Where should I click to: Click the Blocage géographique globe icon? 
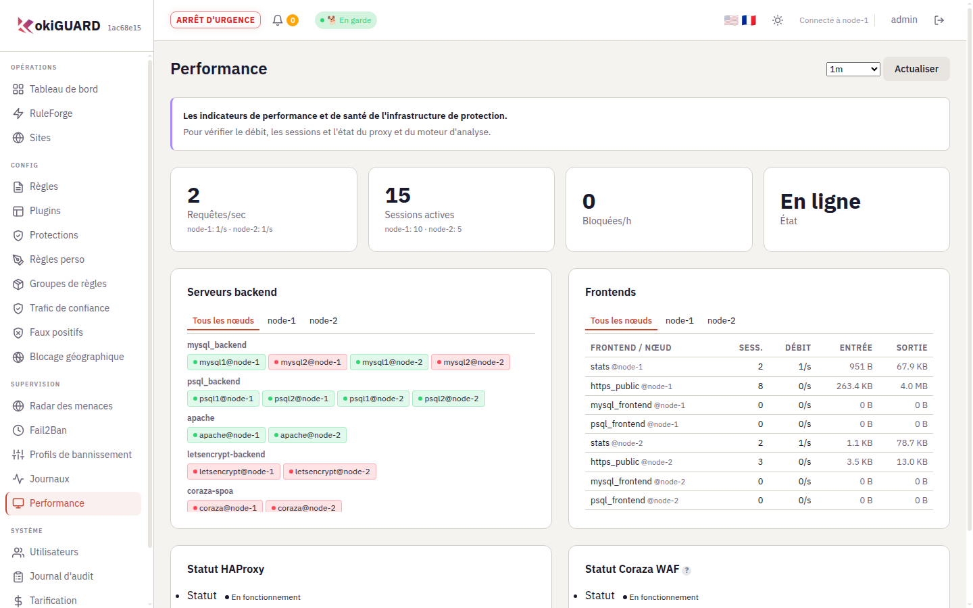click(x=18, y=357)
